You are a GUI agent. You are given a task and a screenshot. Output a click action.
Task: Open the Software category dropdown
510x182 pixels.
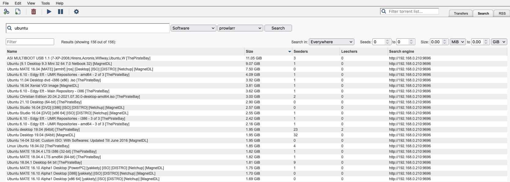(x=193, y=28)
